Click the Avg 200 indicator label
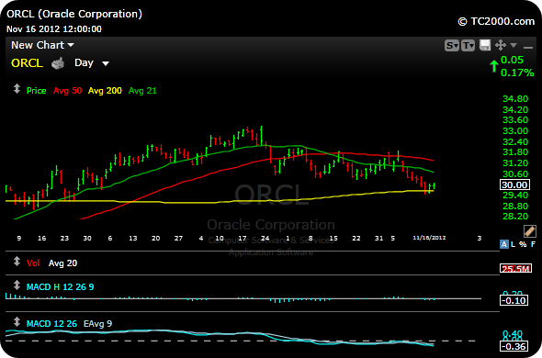This screenshot has width=542, height=358. coord(105,91)
